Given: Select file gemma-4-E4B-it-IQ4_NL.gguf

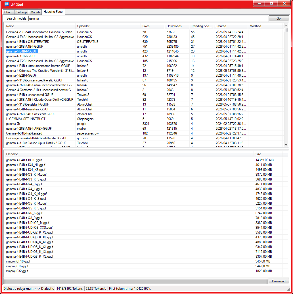Looking at the screenshot, I should pyautogui.click(x=143, y=165).
